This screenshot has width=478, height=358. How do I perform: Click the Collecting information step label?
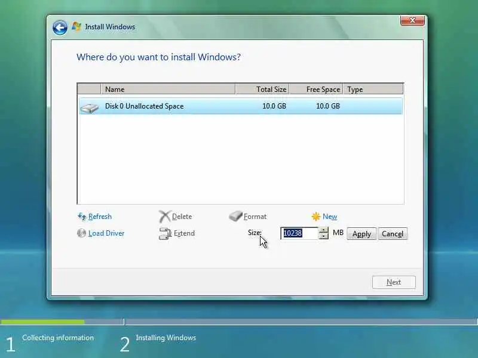pyautogui.click(x=58, y=338)
